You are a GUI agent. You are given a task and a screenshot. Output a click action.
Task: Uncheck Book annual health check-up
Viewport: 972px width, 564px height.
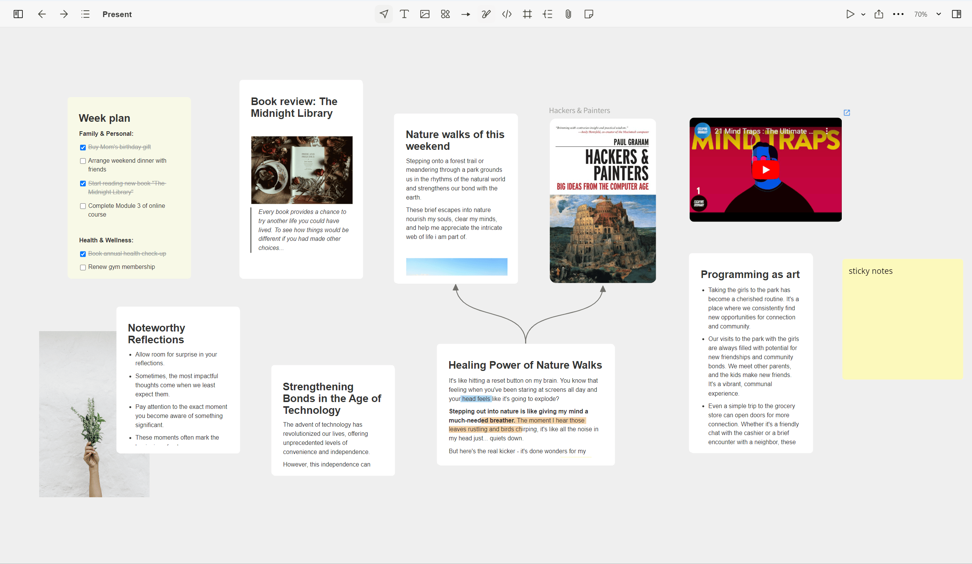[83, 254]
